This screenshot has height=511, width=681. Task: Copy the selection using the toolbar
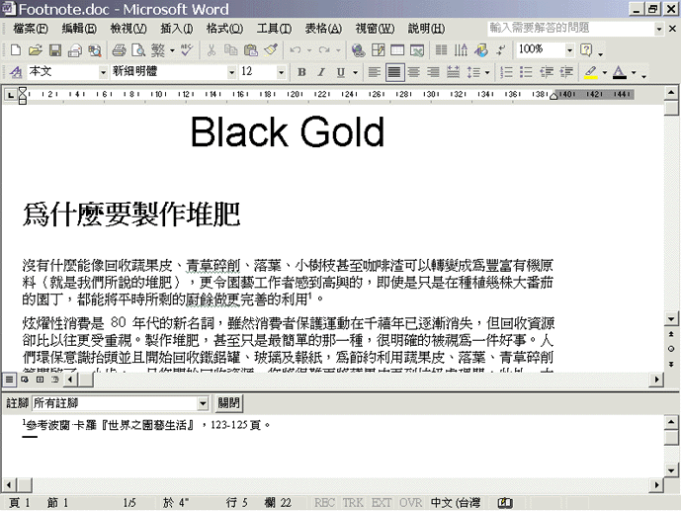point(231,50)
